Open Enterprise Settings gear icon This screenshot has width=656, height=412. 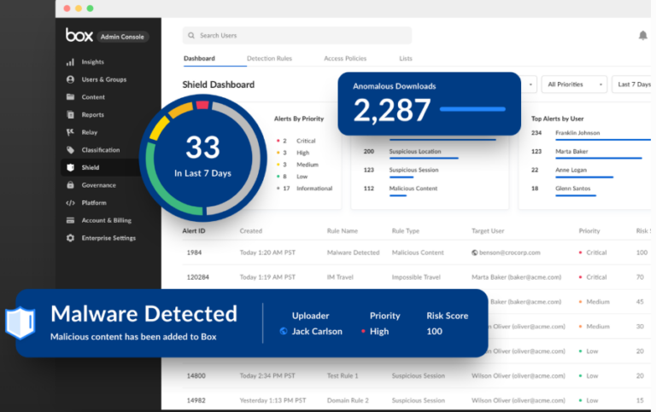click(70, 238)
